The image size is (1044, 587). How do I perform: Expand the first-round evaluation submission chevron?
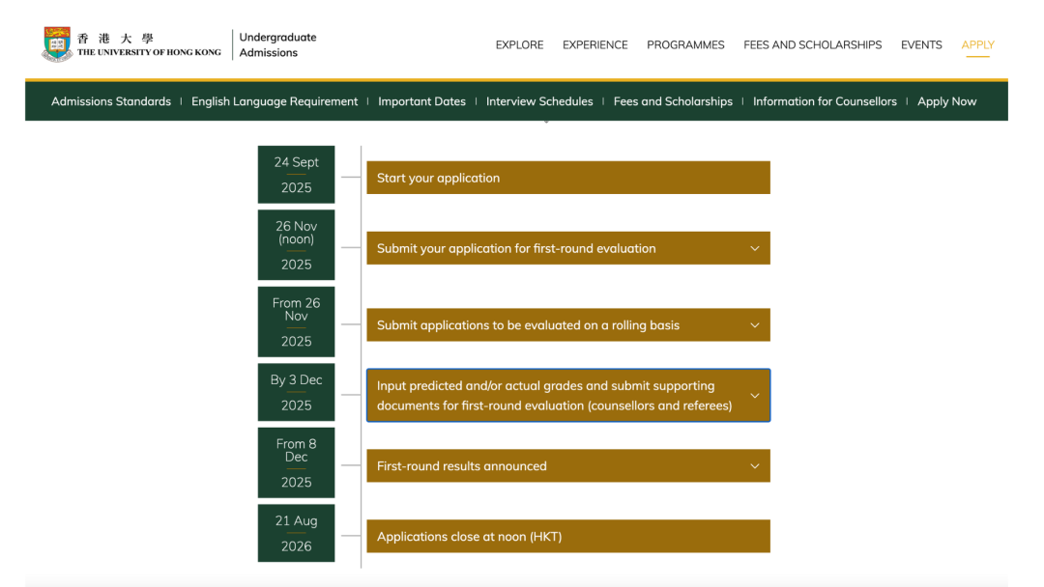(754, 248)
